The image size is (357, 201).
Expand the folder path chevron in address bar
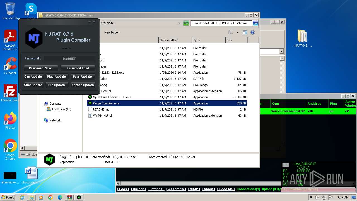(115, 23)
